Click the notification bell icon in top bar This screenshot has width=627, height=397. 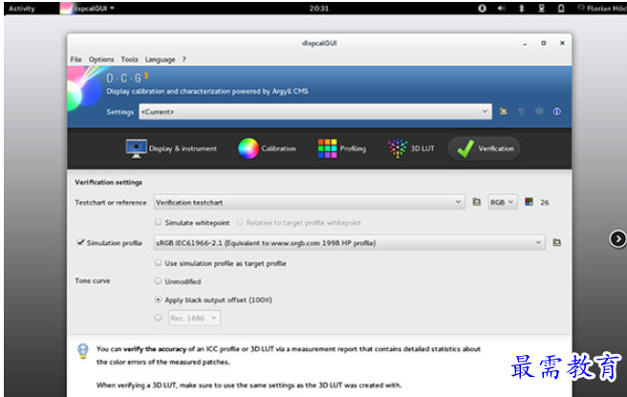(561, 9)
